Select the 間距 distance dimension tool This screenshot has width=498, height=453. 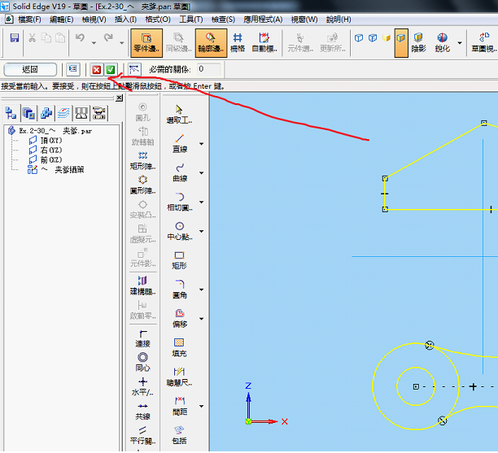tap(180, 407)
